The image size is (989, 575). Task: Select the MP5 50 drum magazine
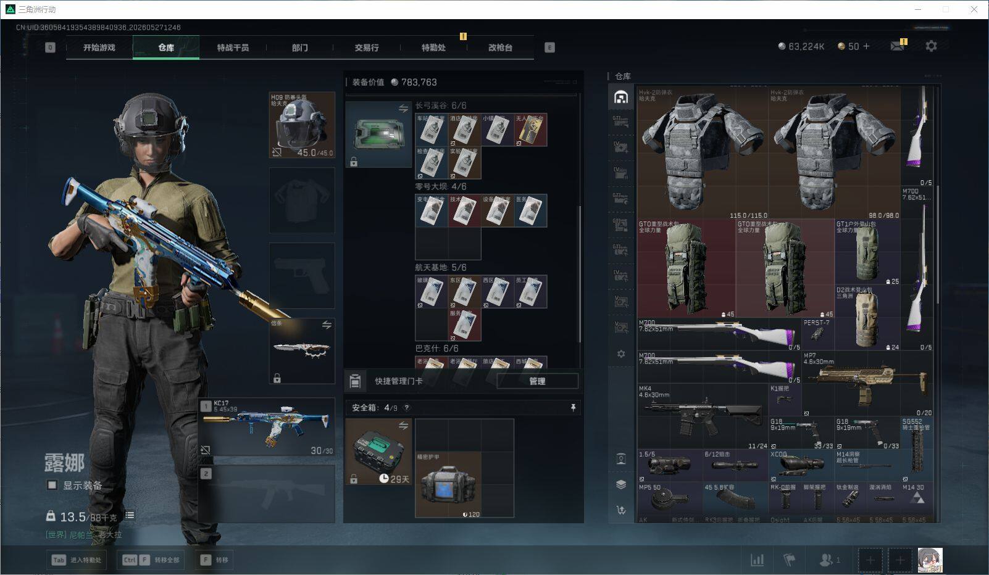click(670, 499)
